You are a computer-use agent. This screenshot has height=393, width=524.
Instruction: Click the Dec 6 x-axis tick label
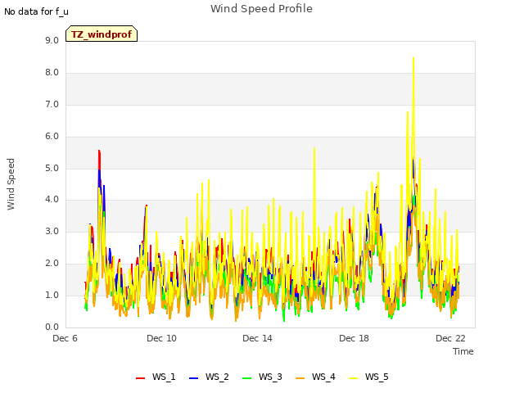(65, 338)
